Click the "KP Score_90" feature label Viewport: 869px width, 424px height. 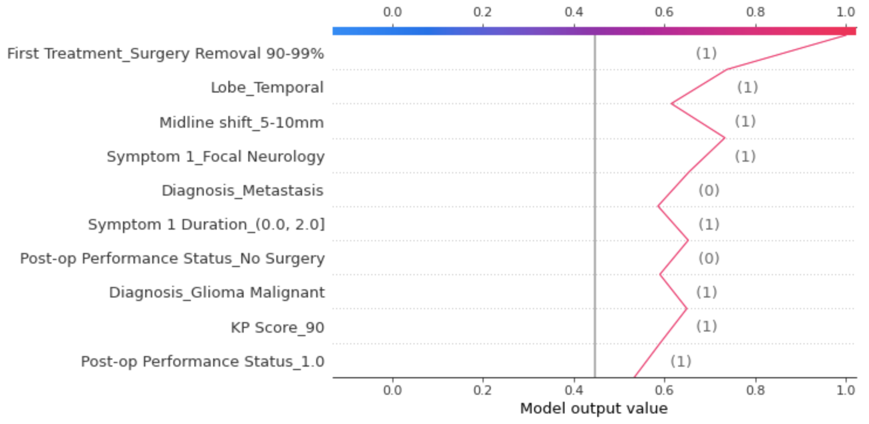coord(277,327)
